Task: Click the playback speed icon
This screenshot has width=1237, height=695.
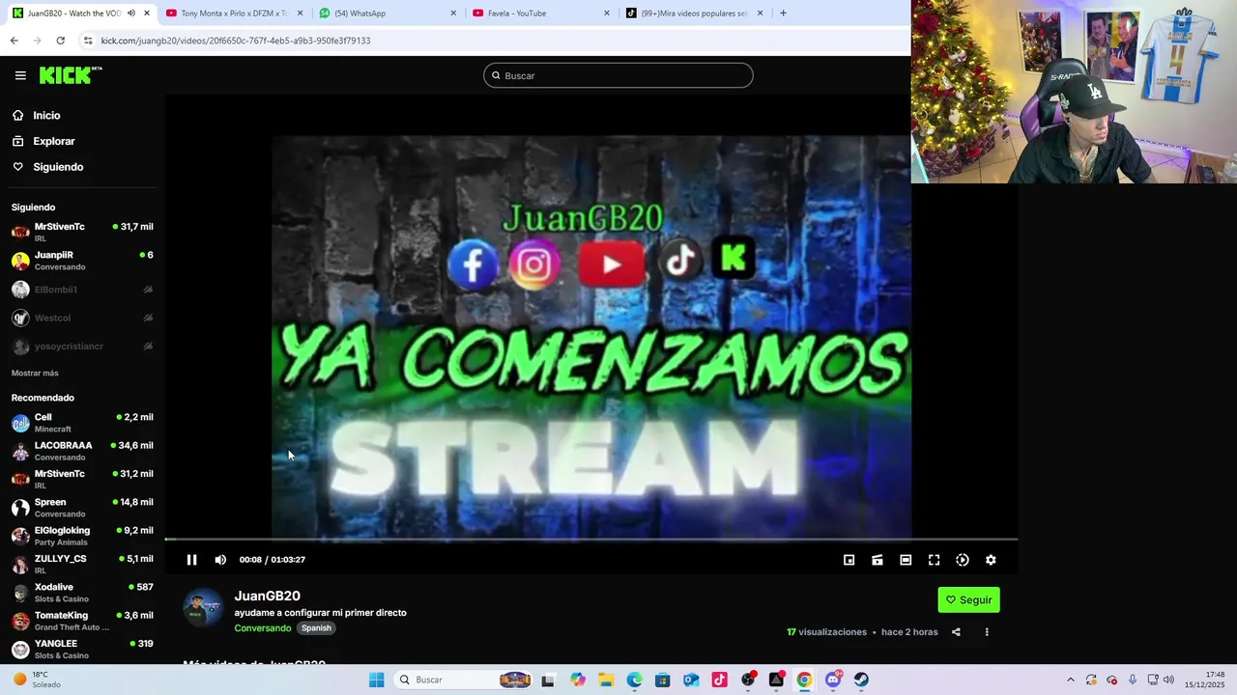Action: (963, 560)
